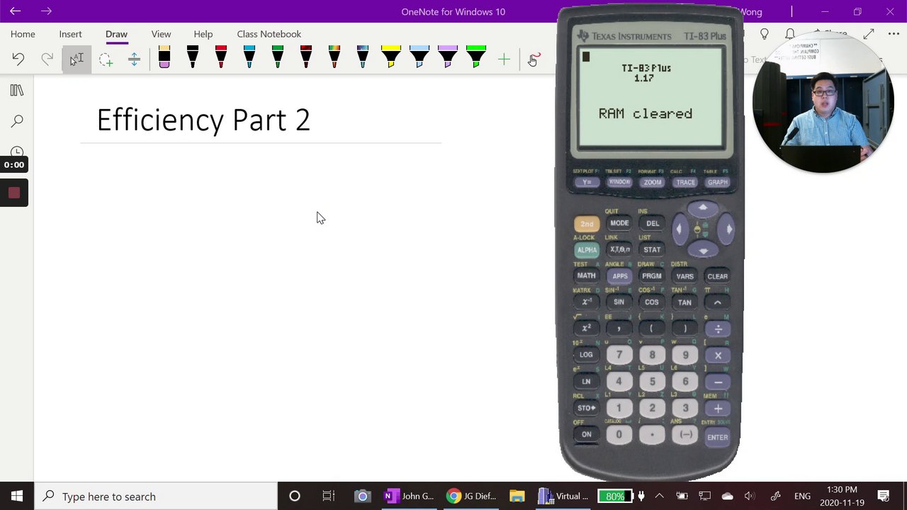The height and width of the screenshot is (510, 907).
Task: Open the notifications bell icon
Action: pos(790,34)
